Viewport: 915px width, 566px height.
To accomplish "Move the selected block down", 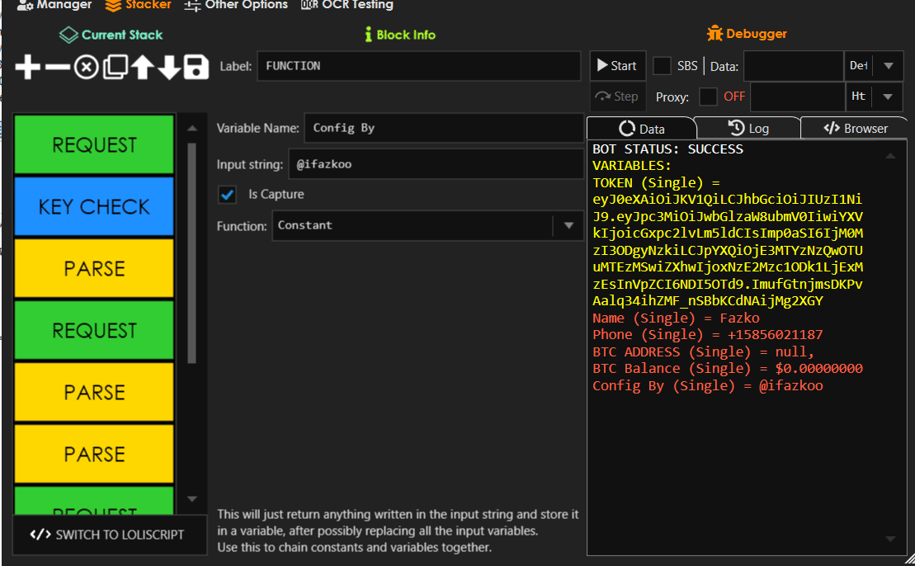I will pyautogui.click(x=171, y=68).
